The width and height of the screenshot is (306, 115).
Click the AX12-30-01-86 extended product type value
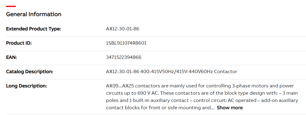[x=123, y=29]
